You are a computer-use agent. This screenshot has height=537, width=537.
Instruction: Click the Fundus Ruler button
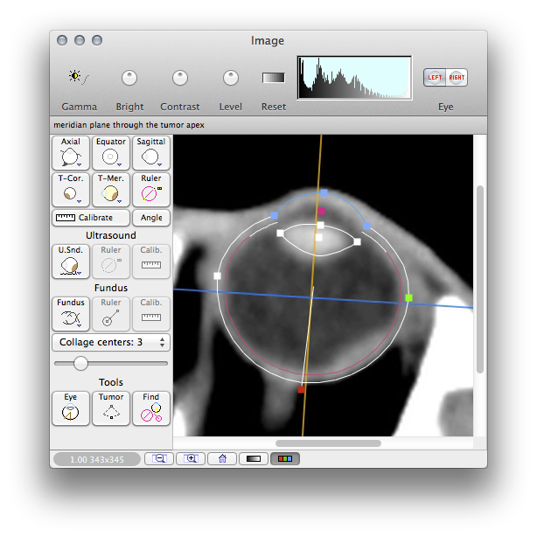[110, 313]
